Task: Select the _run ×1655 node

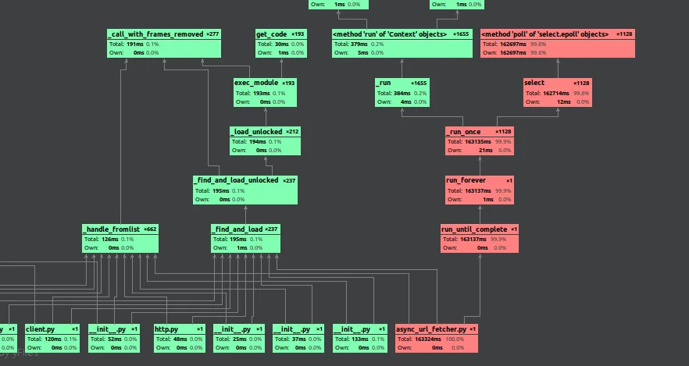Action: coord(402,92)
